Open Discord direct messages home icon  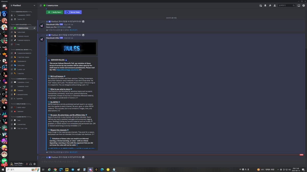coord(4,6)
